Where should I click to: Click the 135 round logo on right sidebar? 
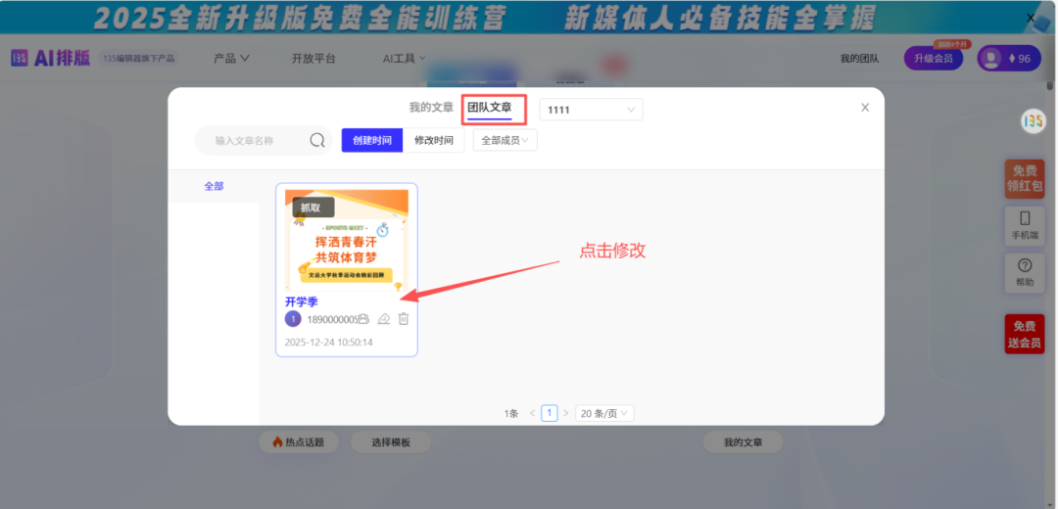[x=1034, y=121]
